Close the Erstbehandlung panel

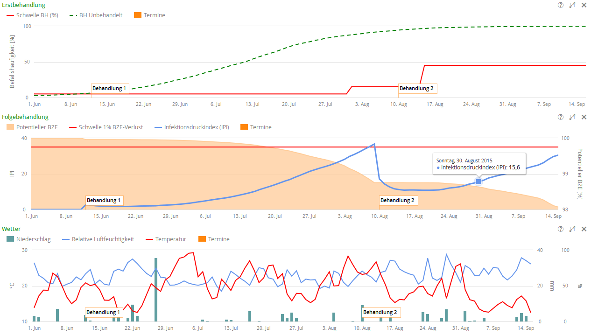(584, 5)
